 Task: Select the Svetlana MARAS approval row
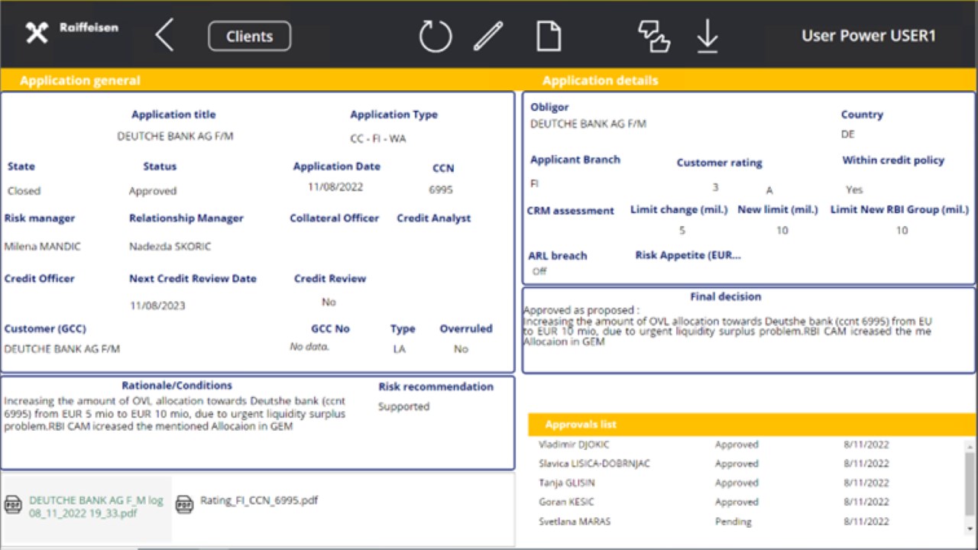click(746, 522)
